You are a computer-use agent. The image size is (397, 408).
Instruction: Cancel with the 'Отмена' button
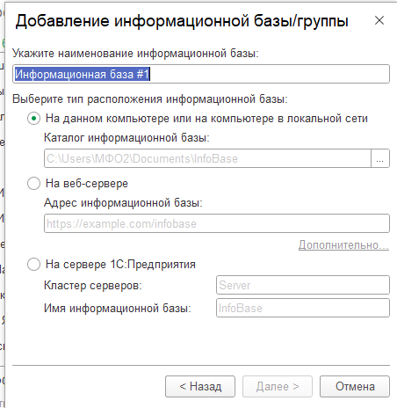(355, 387)
